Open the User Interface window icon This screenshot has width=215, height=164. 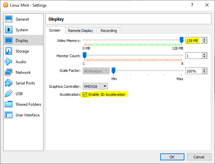[9, 115]
